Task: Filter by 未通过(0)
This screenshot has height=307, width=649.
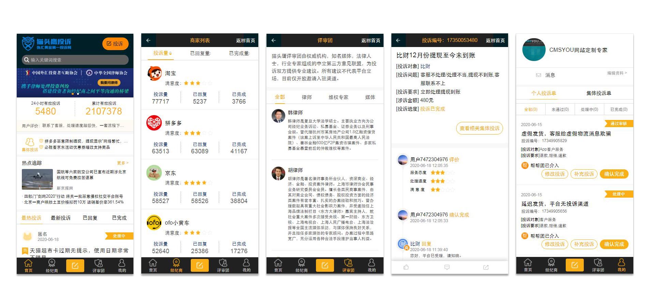Action: [560, 109]
